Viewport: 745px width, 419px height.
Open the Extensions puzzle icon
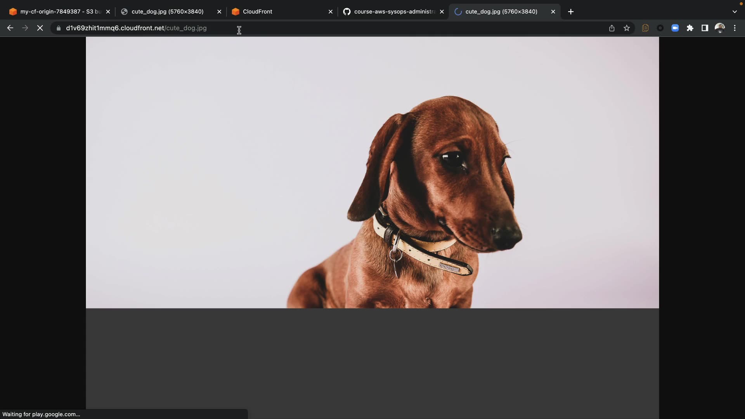click(690, 28)
